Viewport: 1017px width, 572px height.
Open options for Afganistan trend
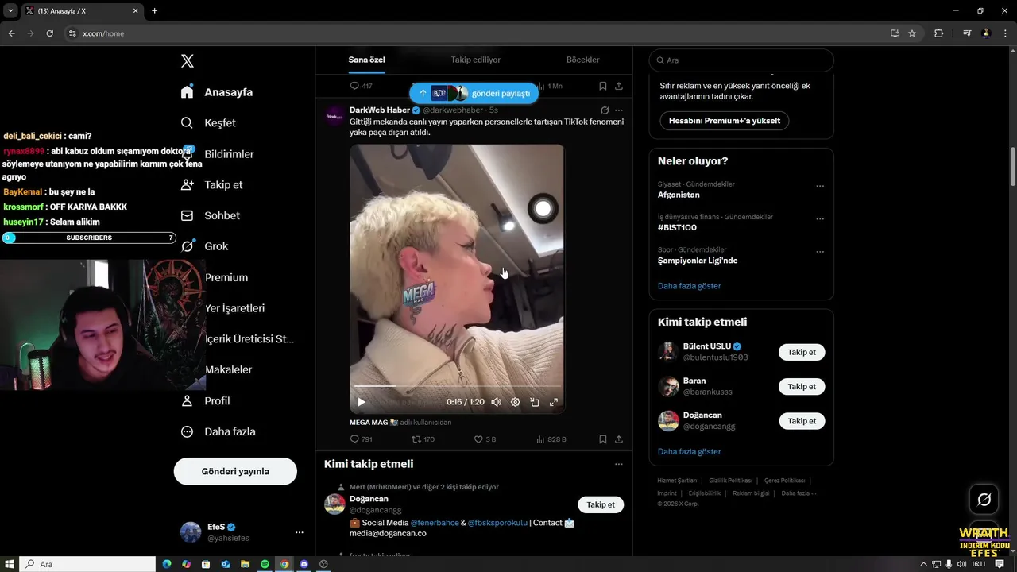click(820, 187)
